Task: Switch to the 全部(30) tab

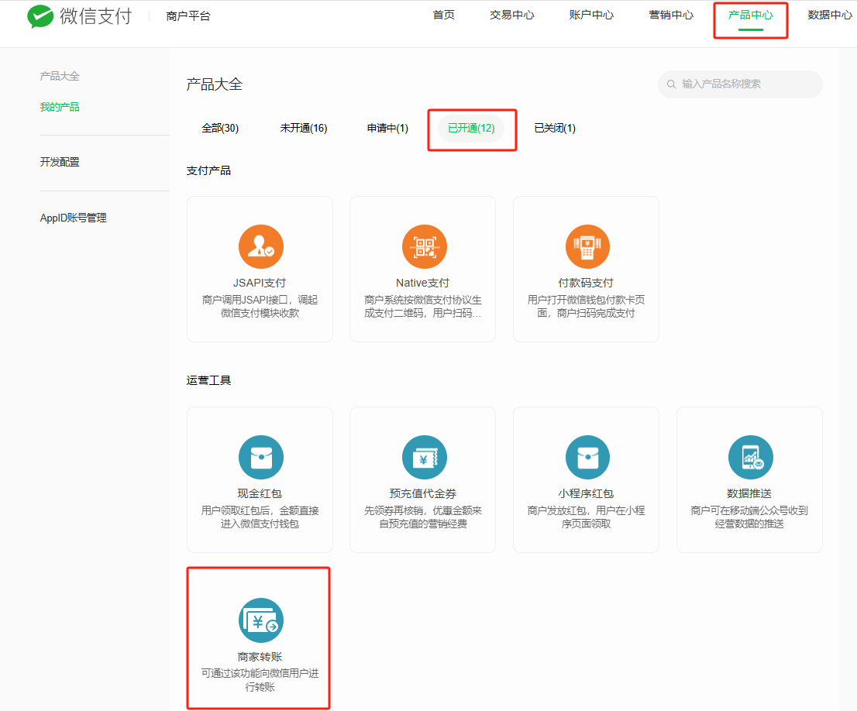Action: tap(220, 129)
